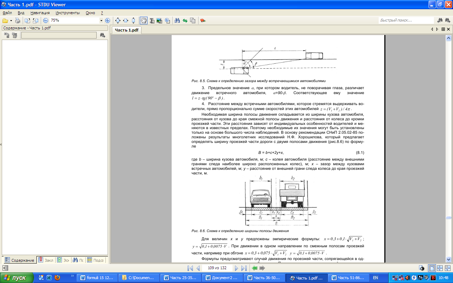The width and height of the screenshot is (453, 283).
Task: Fit whole page to window icon
Action: tap(118, 21)
